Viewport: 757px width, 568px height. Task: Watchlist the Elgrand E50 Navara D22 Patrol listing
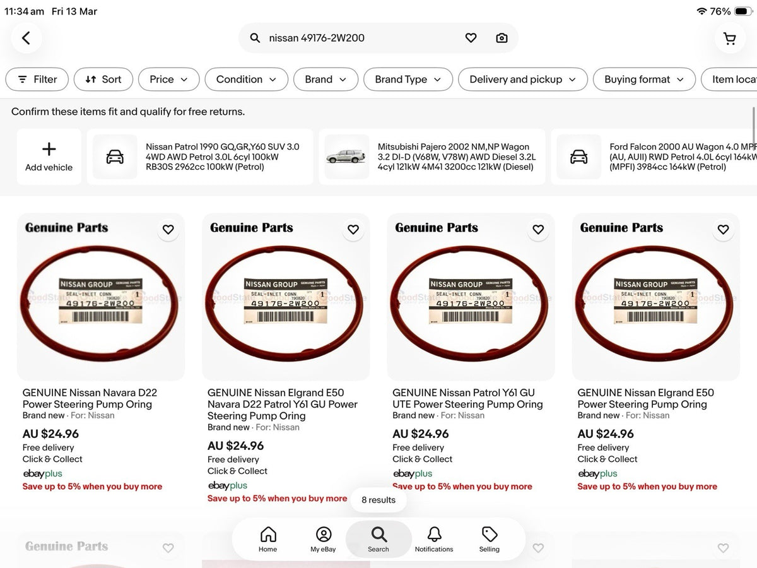point(353,230)
